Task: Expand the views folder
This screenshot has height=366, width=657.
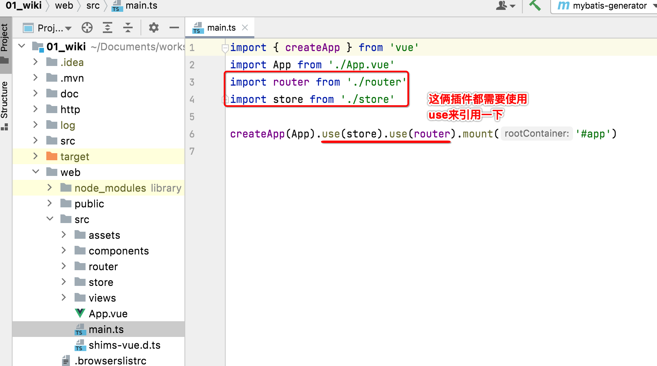Action: (x=64, y=298)
